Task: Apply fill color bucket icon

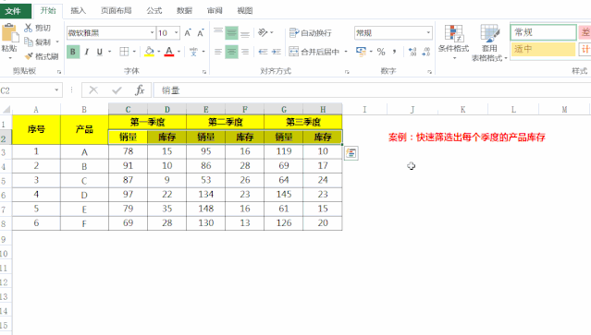Action: coord(149,52)
